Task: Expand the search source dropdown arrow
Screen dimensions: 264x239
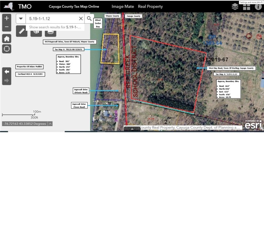Action: tap(21, 19)
